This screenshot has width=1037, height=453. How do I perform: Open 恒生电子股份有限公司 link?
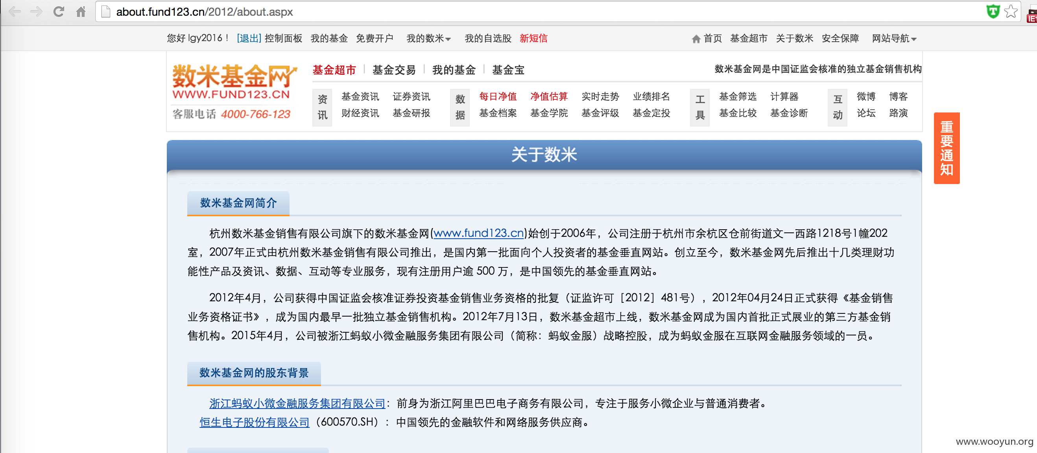point(255,422)
